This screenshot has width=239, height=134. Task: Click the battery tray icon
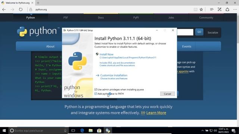coord(207,131)
